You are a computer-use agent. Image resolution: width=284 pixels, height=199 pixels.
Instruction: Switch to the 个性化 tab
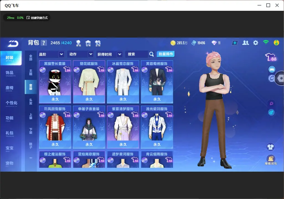pos(11,103)
